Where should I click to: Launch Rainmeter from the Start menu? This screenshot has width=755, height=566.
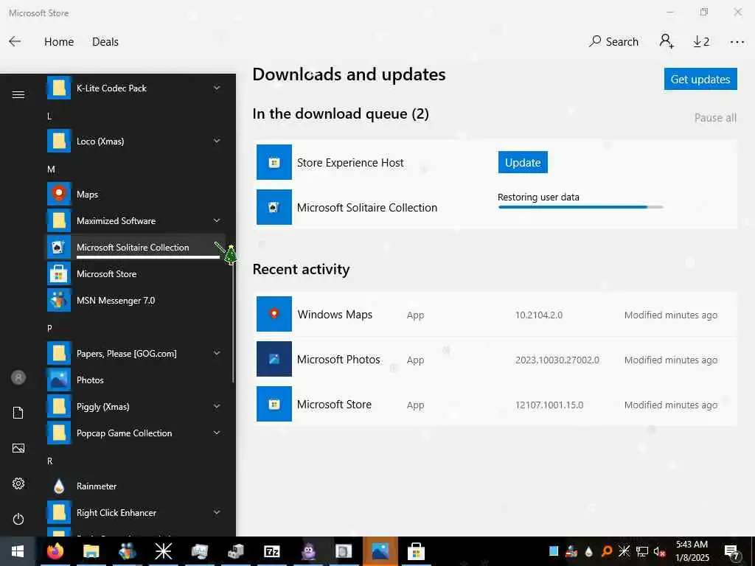[136, 486]
